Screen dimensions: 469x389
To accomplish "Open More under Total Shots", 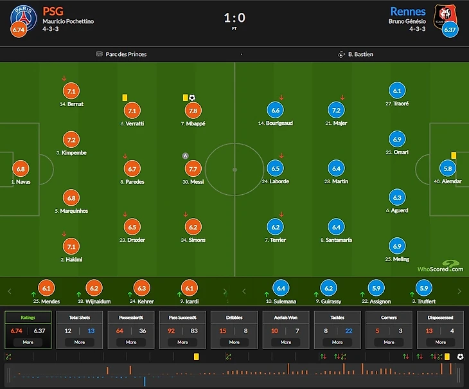I will tap(80, 342).
